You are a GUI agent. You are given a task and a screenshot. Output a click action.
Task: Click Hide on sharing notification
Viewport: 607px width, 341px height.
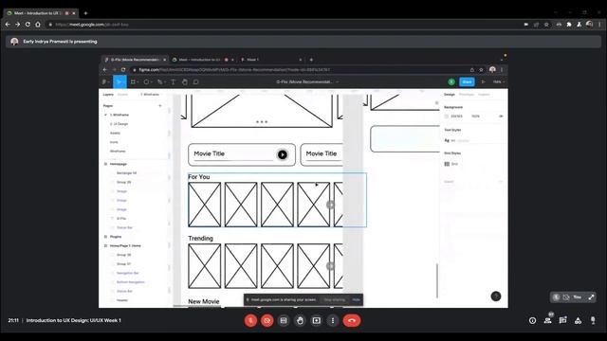[x=357, y=299]
